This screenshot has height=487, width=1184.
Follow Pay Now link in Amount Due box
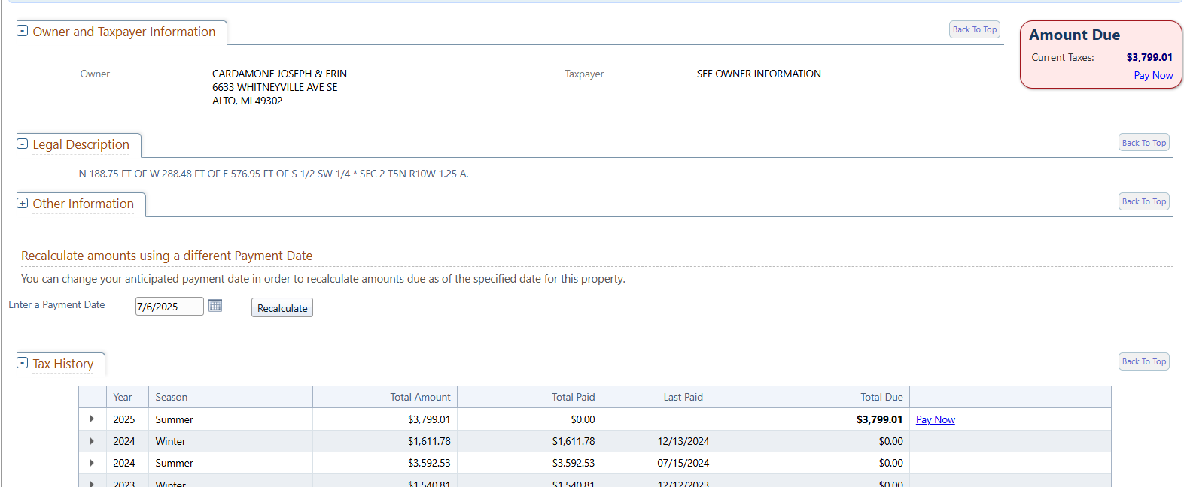pyautogui.click(x=1152, y=75)
